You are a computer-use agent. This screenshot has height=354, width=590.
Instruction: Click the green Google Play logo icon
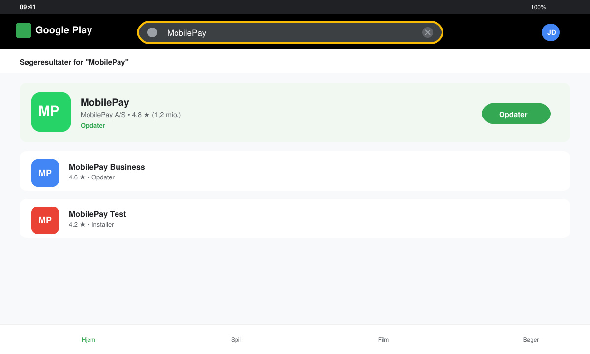coord(24,30)
